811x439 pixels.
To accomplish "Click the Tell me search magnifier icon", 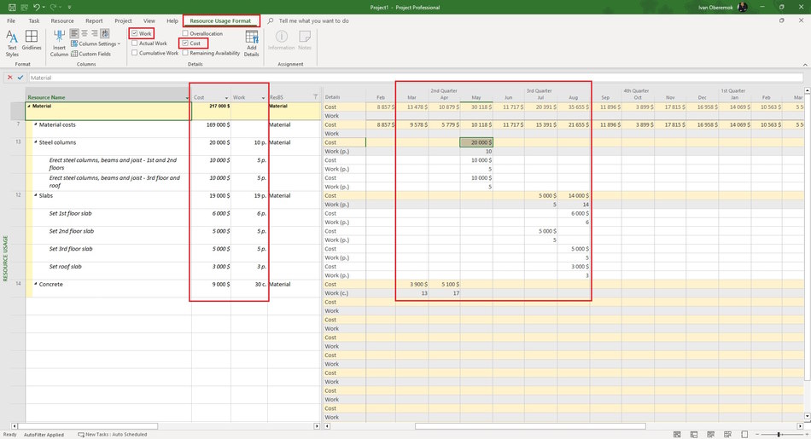I will point(271,21).
